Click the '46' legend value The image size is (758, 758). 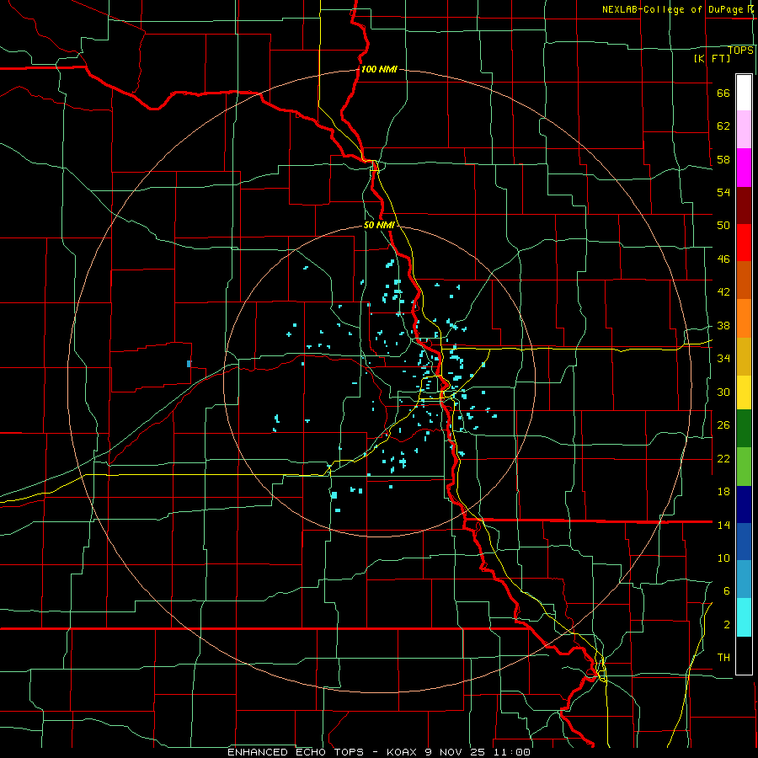(723, 259)
